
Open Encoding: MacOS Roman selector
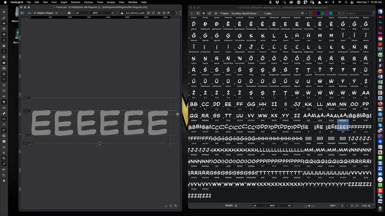(x=244, y=13)
